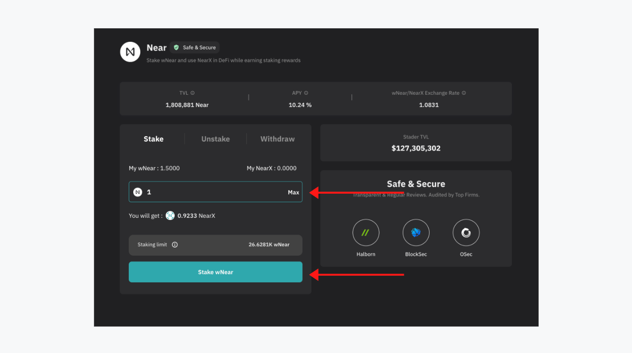Click the Safe & Secure panel heading
Image resolution: width=632 pixels, height=353 pixels.
pos(416,184)
